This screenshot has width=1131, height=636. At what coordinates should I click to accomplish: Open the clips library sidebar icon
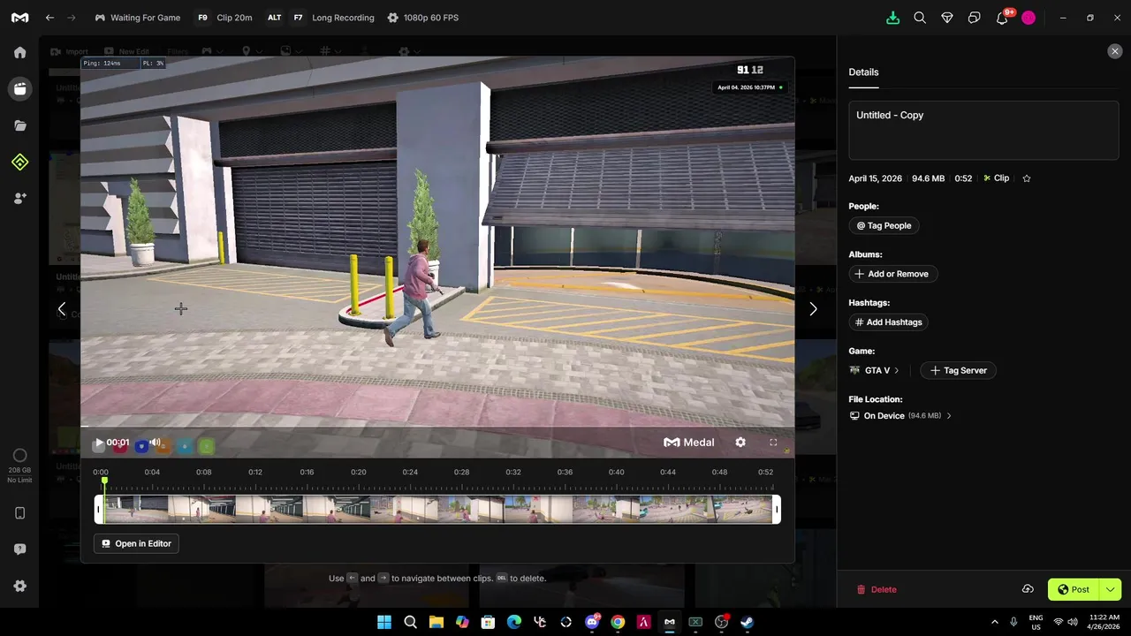[x=19, y=88]
